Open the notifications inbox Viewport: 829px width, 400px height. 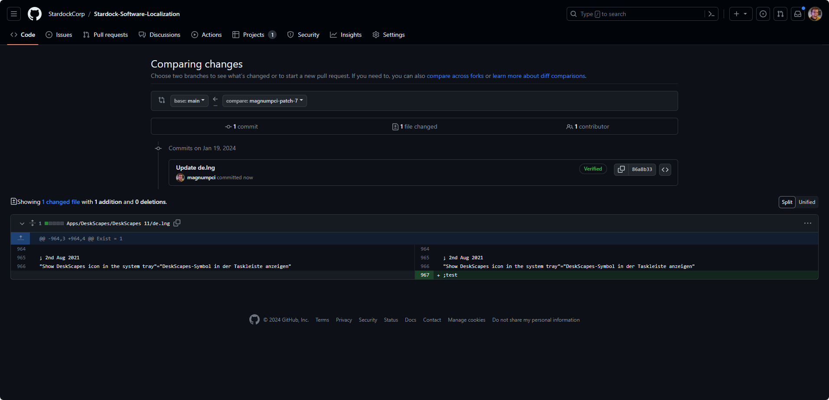(798, 14)
